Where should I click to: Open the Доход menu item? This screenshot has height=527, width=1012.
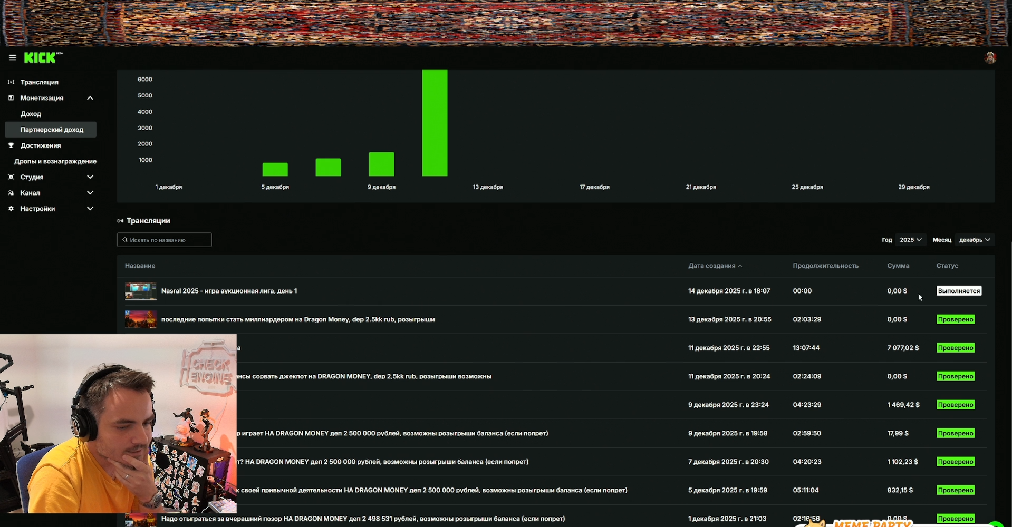[31, 114]
